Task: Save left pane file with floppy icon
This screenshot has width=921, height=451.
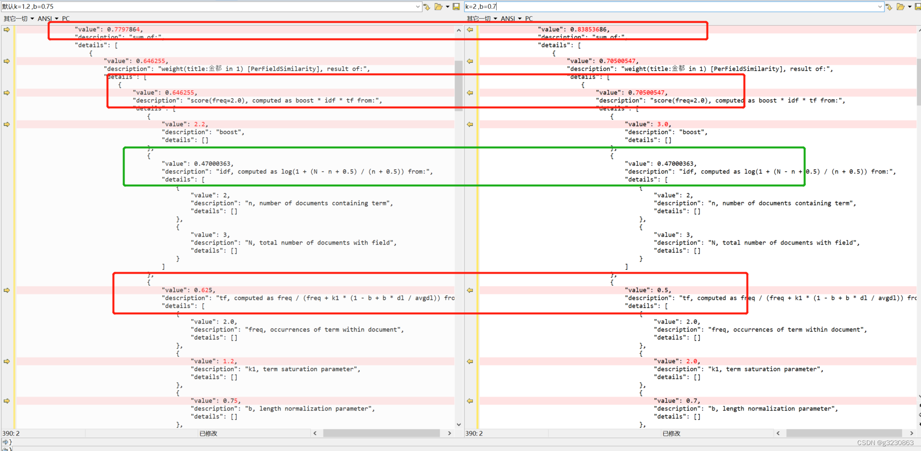Action: point(456,6)
